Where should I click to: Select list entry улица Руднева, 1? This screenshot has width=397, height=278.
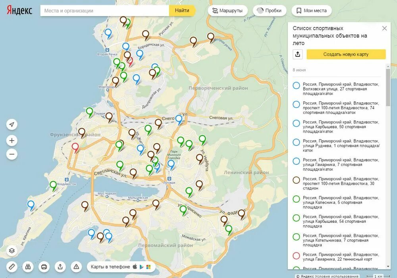(x=337, y=146)
